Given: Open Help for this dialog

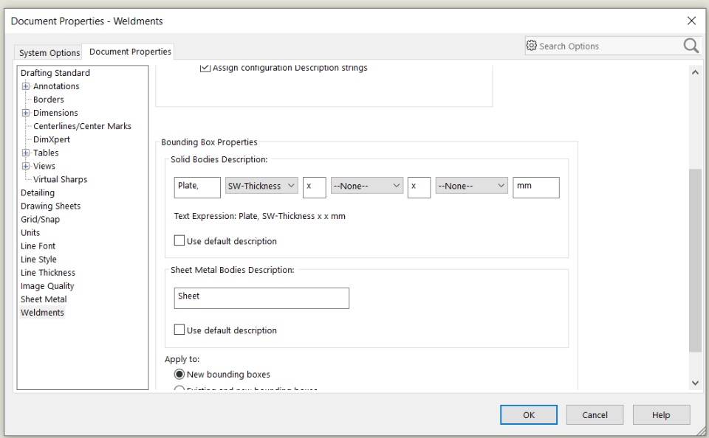Looking at the screenshot, I should 661,415.
